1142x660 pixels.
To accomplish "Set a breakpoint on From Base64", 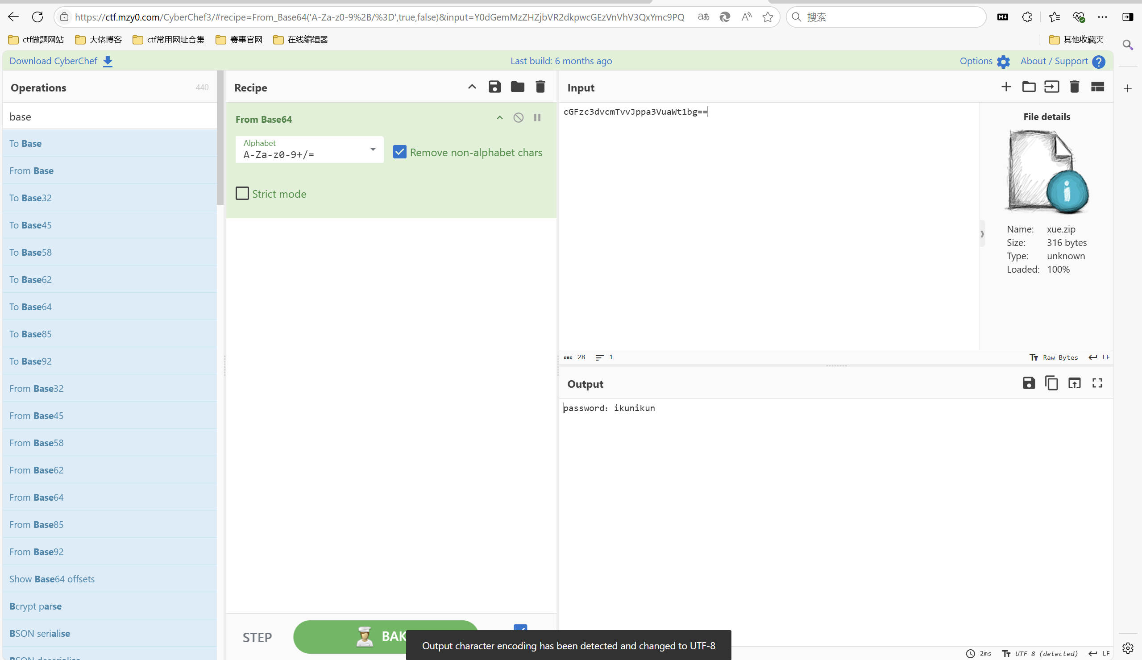I will click(x=537, y=118).
